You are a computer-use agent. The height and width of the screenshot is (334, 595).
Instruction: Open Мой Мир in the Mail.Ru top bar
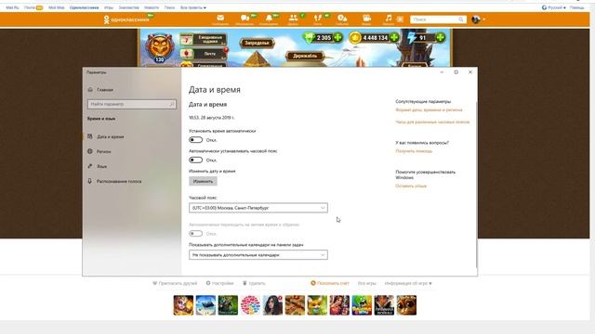[56, 7]
